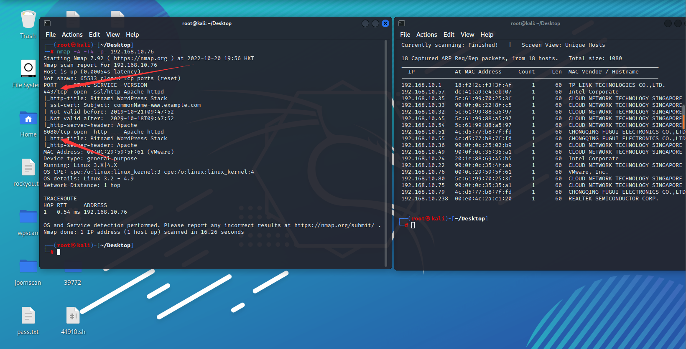Open Edit menu in left terminal
Screen dimensions: 686x349
pos(94,35)
